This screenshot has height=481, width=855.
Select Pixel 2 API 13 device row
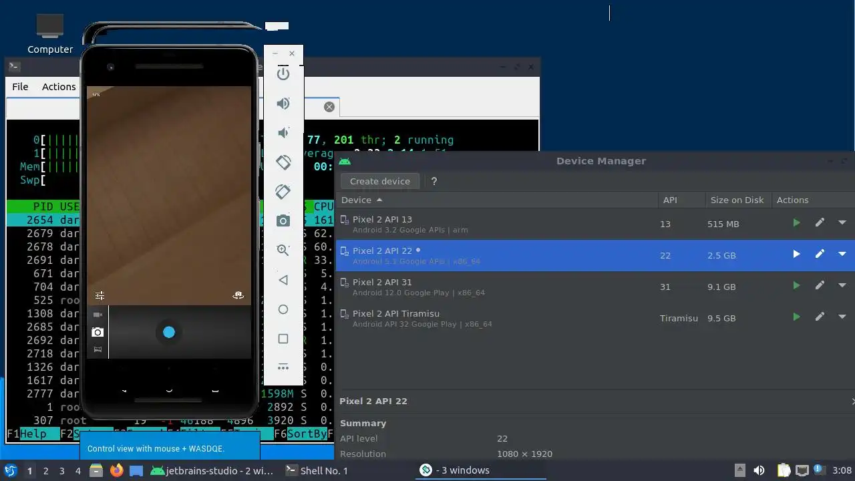(x=594, y=224)
